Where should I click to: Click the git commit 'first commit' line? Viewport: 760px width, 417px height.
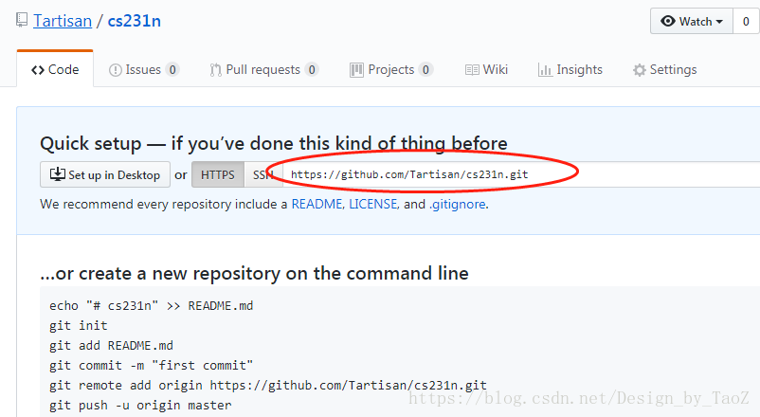[x=152, y=366]
